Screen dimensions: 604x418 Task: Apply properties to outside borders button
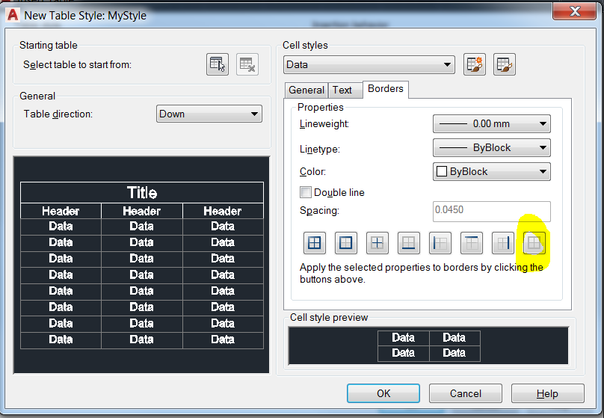coord(345,243)
